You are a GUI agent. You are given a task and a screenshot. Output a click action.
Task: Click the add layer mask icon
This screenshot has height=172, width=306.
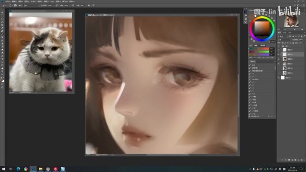pyautogui.click(x=289, y=160)
